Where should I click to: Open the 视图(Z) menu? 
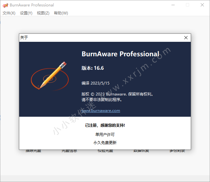coord(43,13)
